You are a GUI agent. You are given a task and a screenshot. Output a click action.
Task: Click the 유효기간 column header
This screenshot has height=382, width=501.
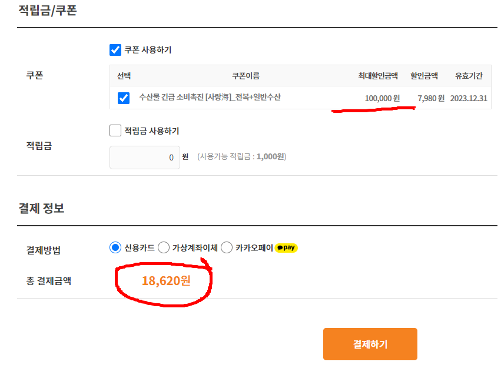coord(469,76)
